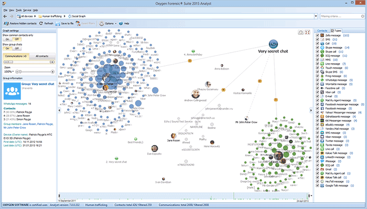The width and height of the screenshot is (367, 209).
Task: Open Help from the toolbar
Action: pyautogui.click(x=124, y=23)
